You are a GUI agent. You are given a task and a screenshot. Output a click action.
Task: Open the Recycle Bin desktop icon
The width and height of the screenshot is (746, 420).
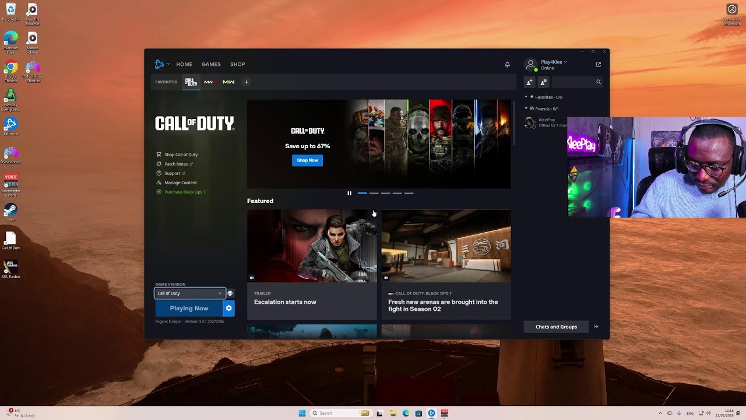10,12
